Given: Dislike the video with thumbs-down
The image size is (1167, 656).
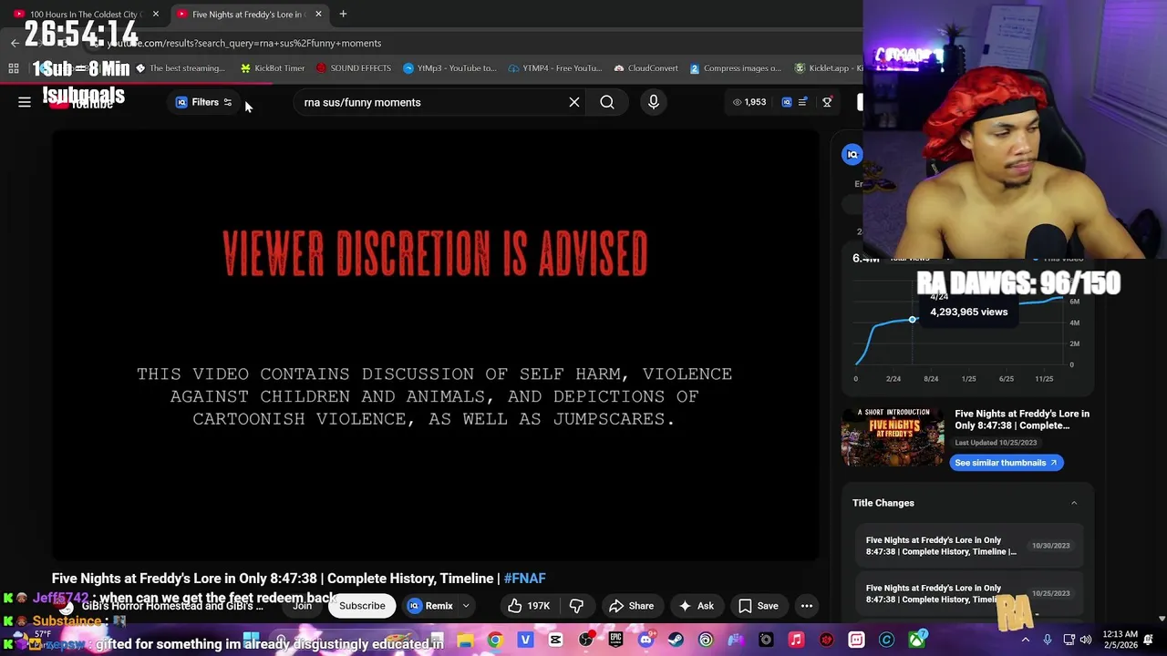Looking at the screenshot, I should [x=576, y=606].
